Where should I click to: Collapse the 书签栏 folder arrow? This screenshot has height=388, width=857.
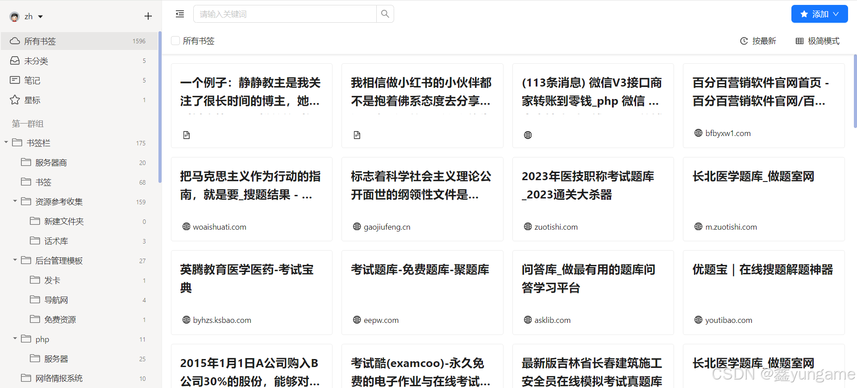pos(6,142)
